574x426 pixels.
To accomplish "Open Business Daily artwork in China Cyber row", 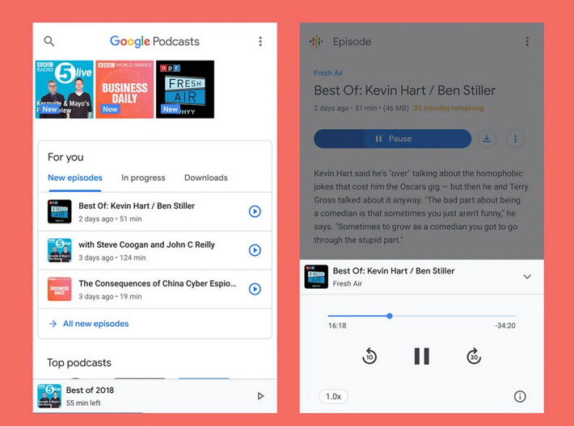I will pos(59,289).
